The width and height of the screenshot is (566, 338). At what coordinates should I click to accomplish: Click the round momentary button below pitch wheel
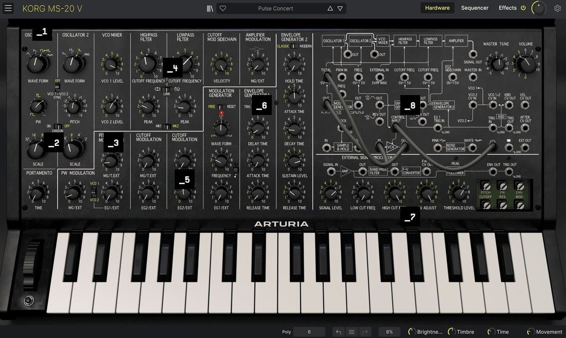coord(28,301)
